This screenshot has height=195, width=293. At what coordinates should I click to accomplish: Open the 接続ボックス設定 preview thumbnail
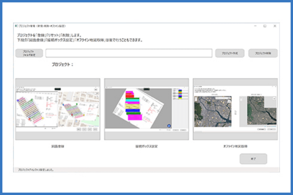[146, 109]
